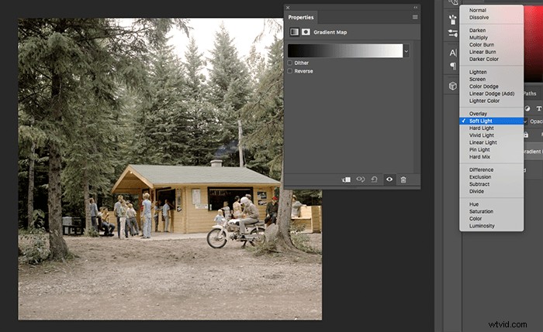The image size is (543, 332).
Task: Toggle adjustment layer visibility eye icon
Action: pos(389,180)
